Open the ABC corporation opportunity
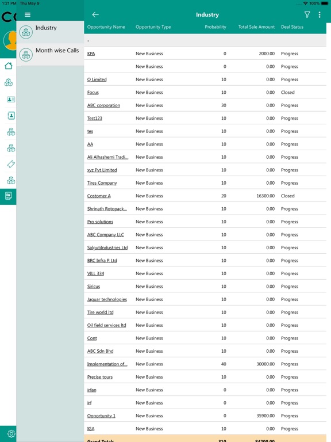Image resolution: width=331 pixels, height=442 pixels. click(x=103, y=105)
